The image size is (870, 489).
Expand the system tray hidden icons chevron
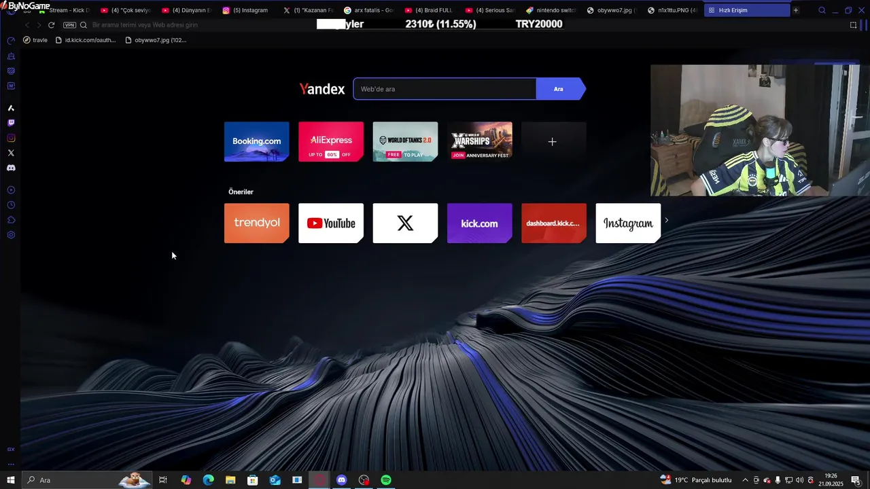(745, 480)
